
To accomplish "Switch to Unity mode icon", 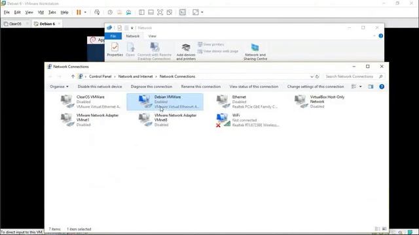I will click(x=170, y=12).
